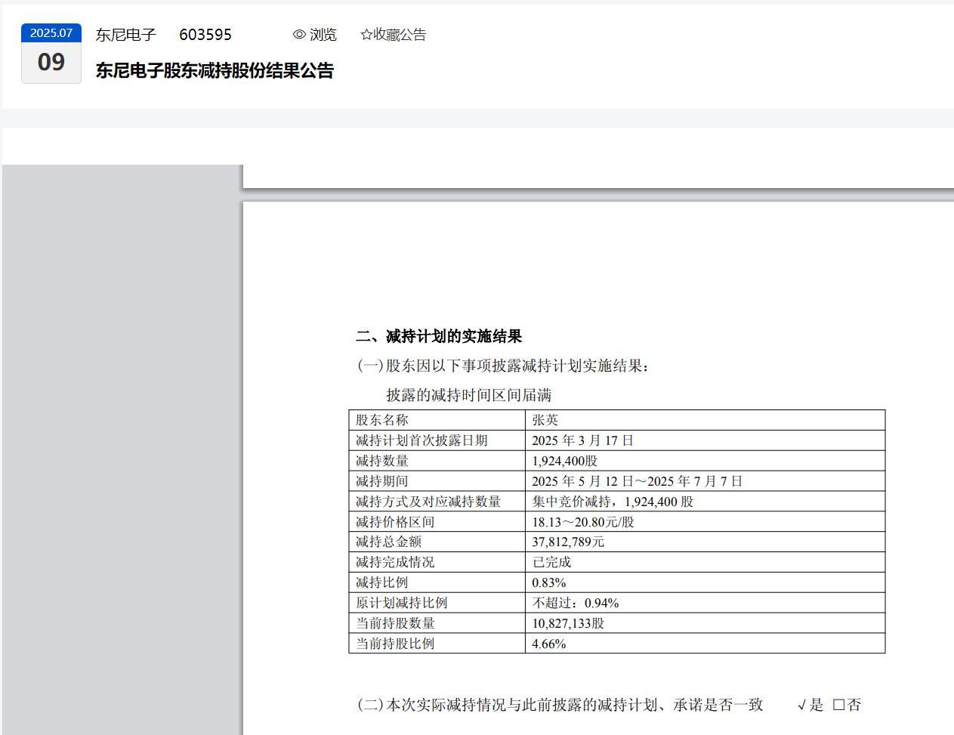Click the value 0.83%
954x735 pixels.
pyautogui.click(x=549, y=582)
